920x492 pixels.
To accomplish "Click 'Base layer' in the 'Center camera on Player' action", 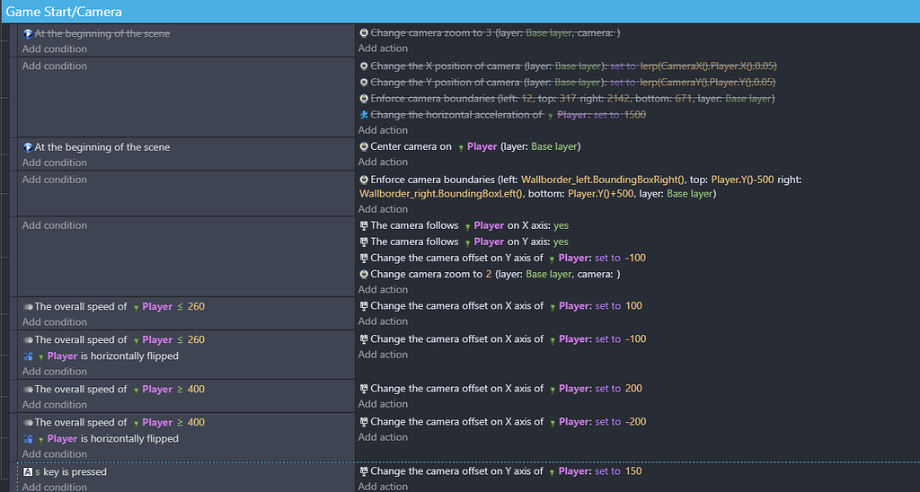I will 553,146.
